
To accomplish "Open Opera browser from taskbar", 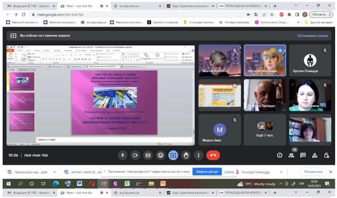I will (91, 184).
